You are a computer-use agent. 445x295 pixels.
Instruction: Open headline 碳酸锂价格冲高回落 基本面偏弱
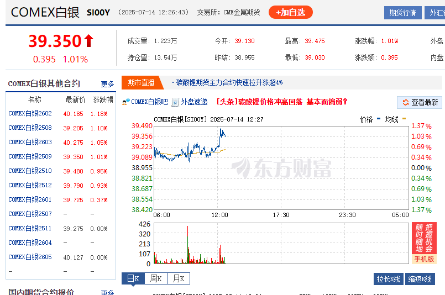pos(281,102)
